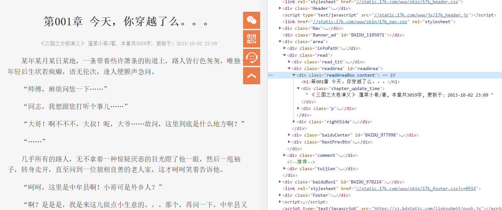Select the 《三国之太极演义》 text node in DOM
502x210 pixels.
(399, 95)
